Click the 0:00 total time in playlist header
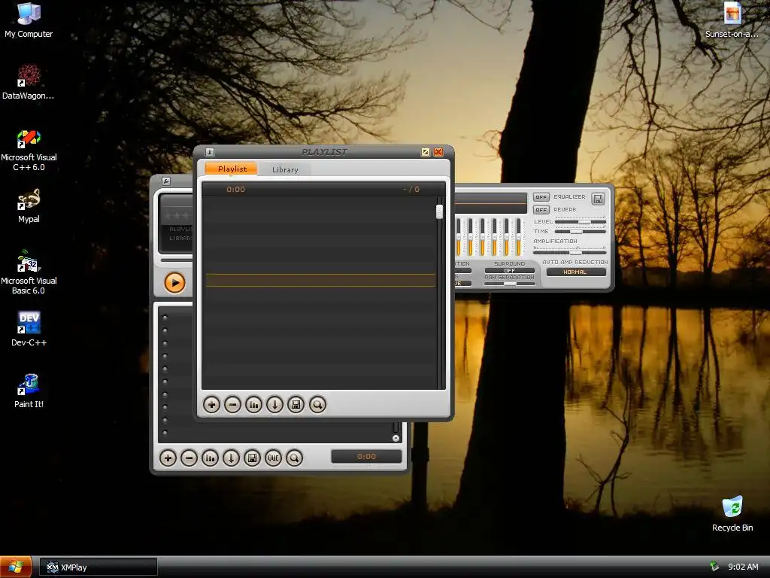Viewport: 770px width, 578px height. [235, 189]
